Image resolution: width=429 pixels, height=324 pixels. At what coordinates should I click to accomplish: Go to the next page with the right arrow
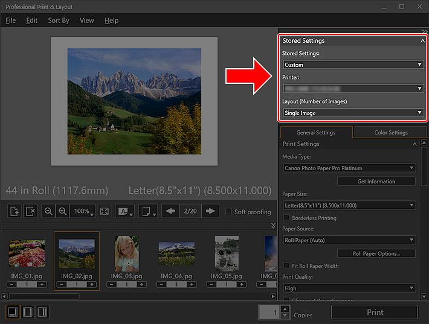(210, 211)
